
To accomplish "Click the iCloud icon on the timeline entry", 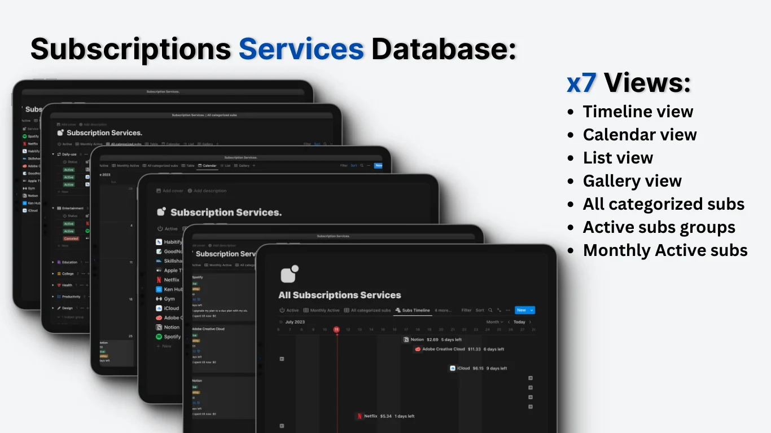I will tap(453, 368).
